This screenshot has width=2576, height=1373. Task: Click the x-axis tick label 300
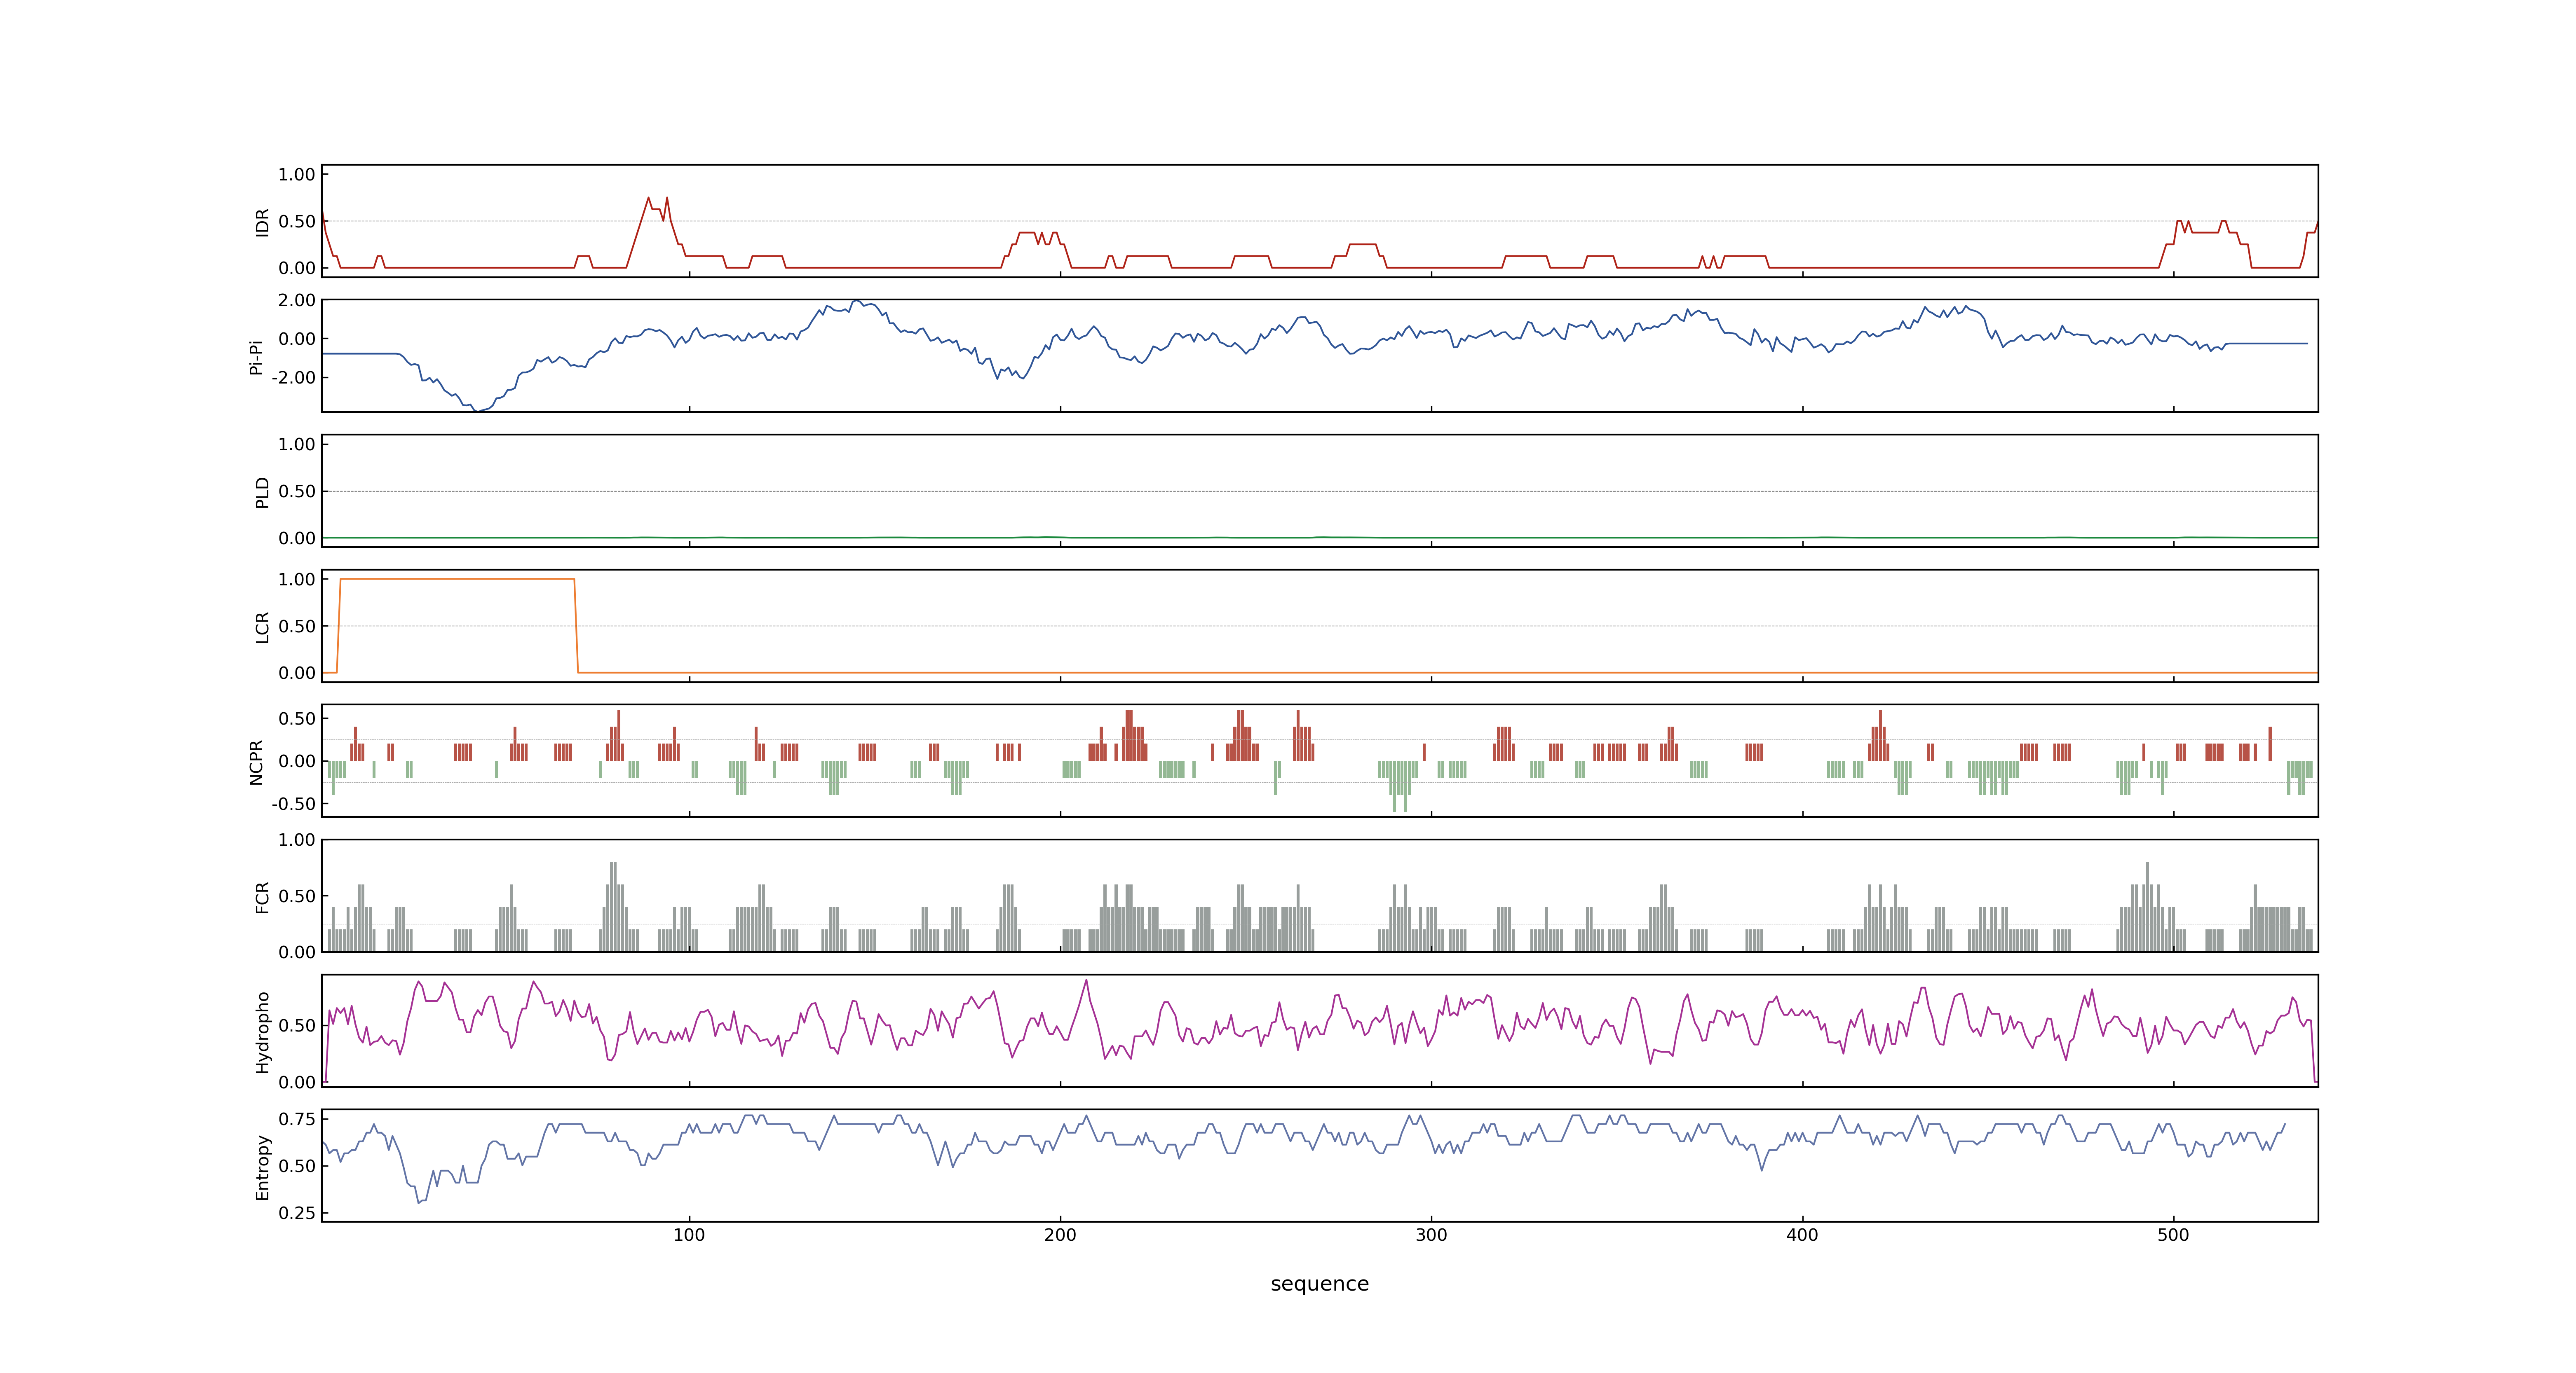coord(1431,1235)
